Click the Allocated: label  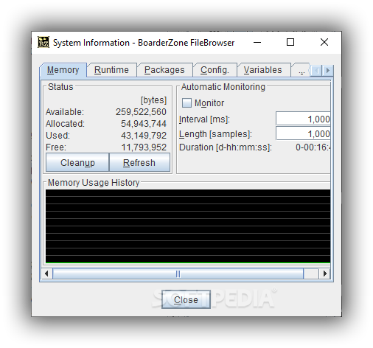65,124
